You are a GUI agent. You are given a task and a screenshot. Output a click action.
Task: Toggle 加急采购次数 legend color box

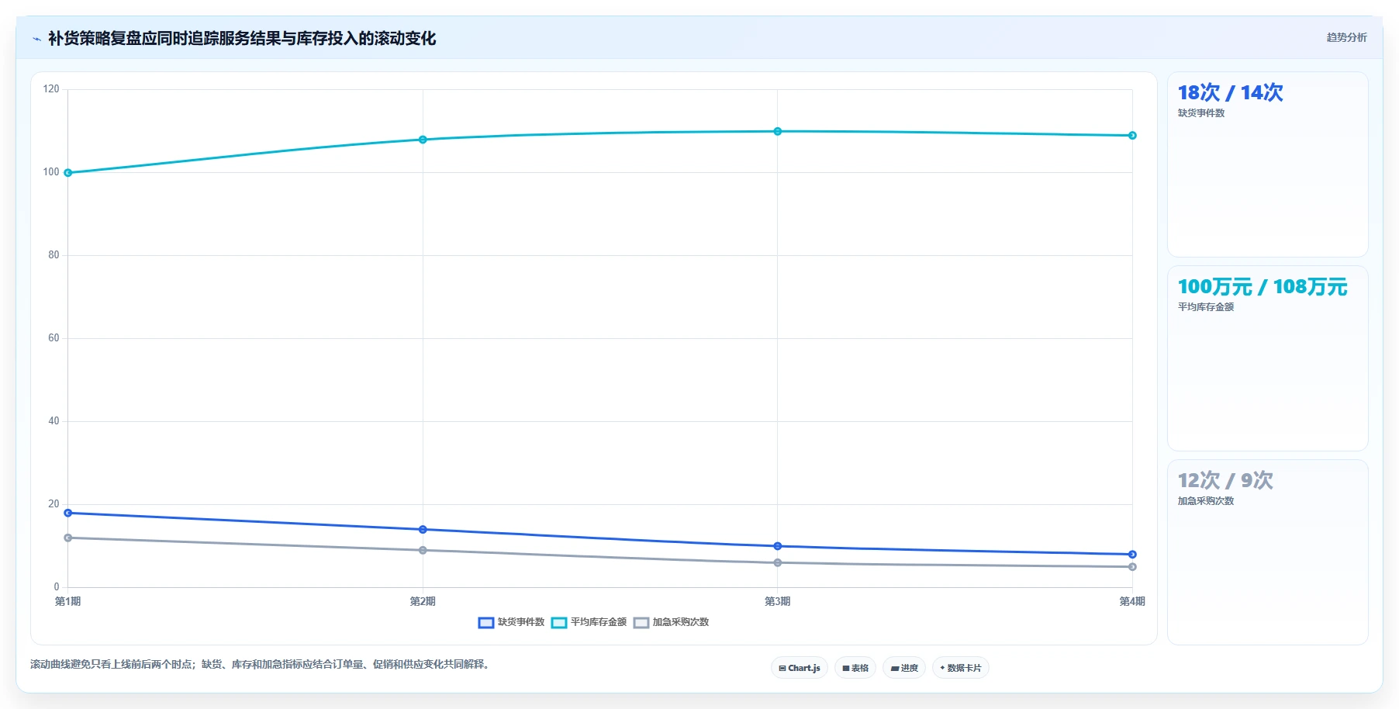click(641, 622)
